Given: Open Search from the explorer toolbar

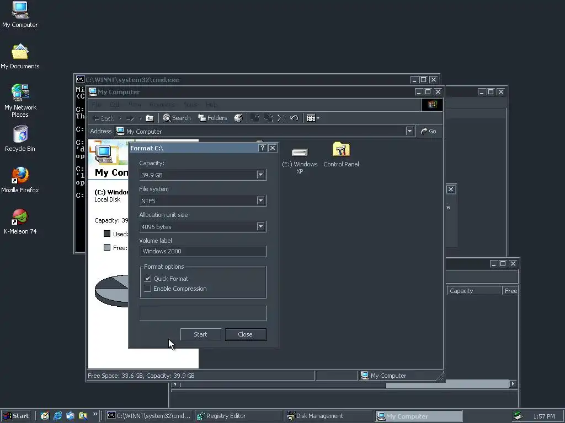Looking at the screenshot, I should tap(177, 118).
